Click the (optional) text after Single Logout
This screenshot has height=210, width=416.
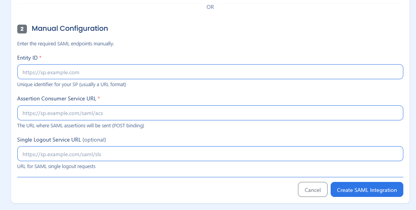(94, 140)
